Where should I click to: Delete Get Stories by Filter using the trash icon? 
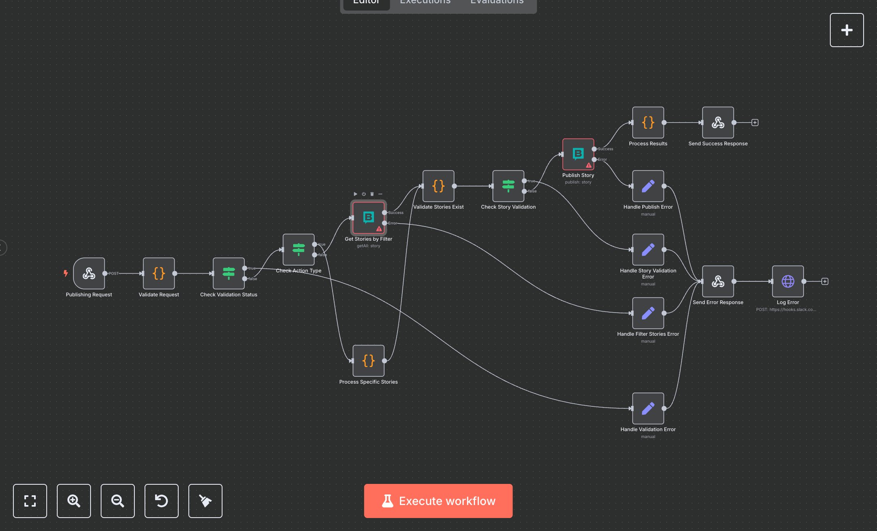[x=372, y=194]
